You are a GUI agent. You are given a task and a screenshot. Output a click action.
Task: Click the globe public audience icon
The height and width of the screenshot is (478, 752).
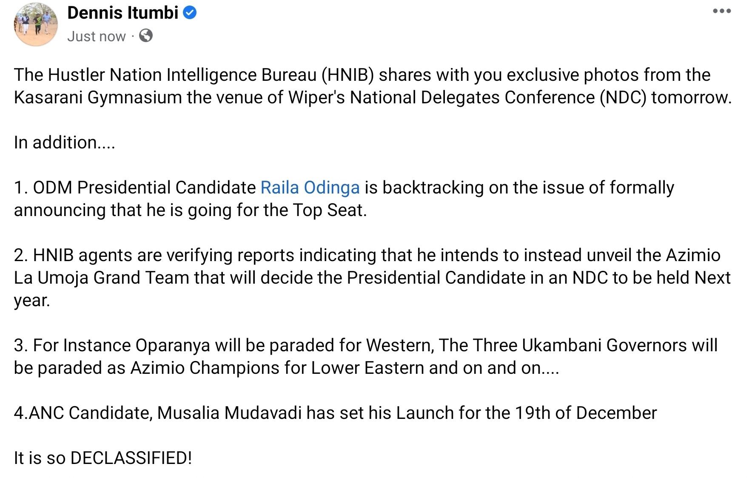click(x=145, y=36)
